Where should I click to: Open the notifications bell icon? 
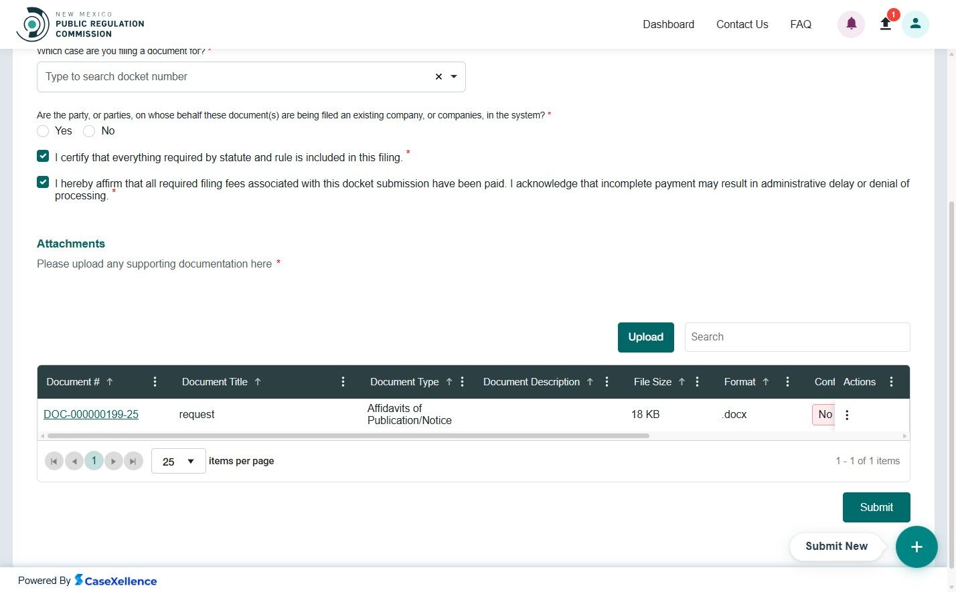[851, 24]
